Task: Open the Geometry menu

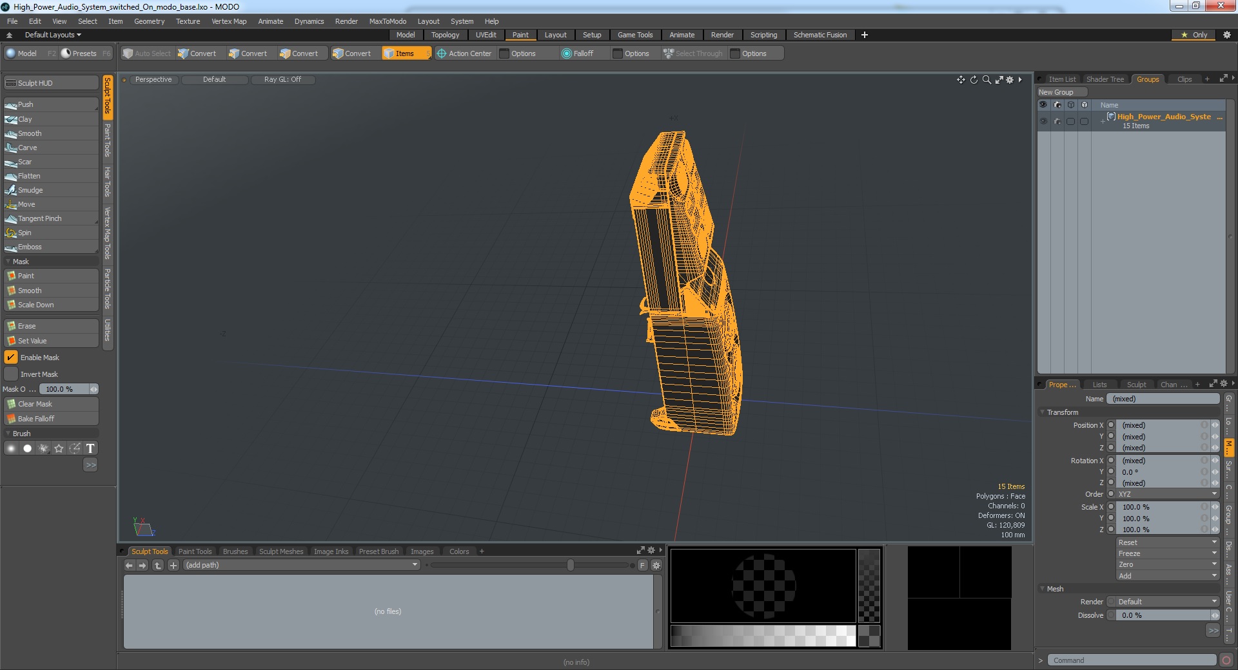Action: pyautogui.click(x=149, y=21)
